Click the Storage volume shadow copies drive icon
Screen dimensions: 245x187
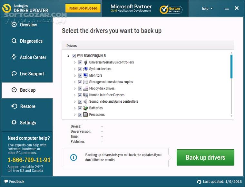[x=85, y=82]
